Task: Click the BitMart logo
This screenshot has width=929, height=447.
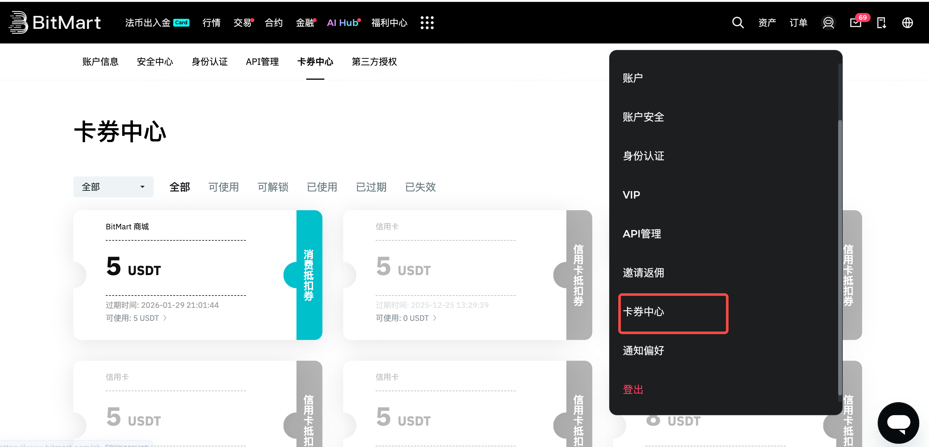Action: click(54, 22)
